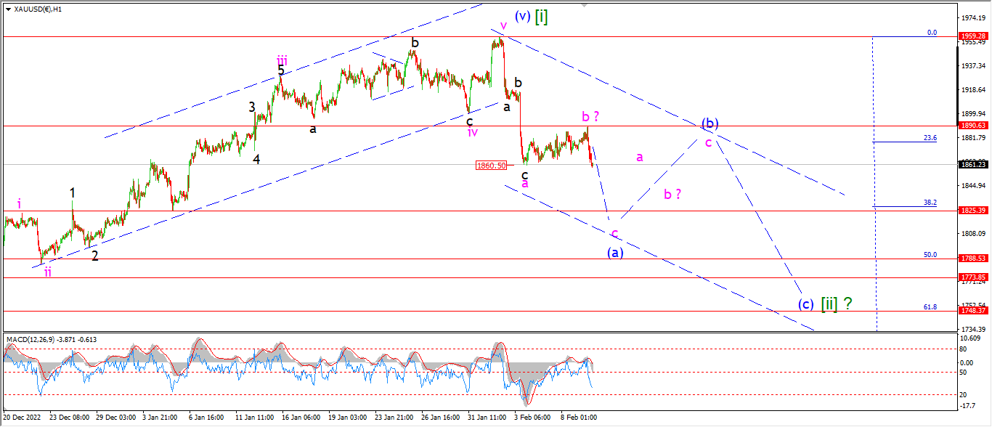
Task: Open the XAUUSD symbol dropdown arrow
Action: point(9,9)
